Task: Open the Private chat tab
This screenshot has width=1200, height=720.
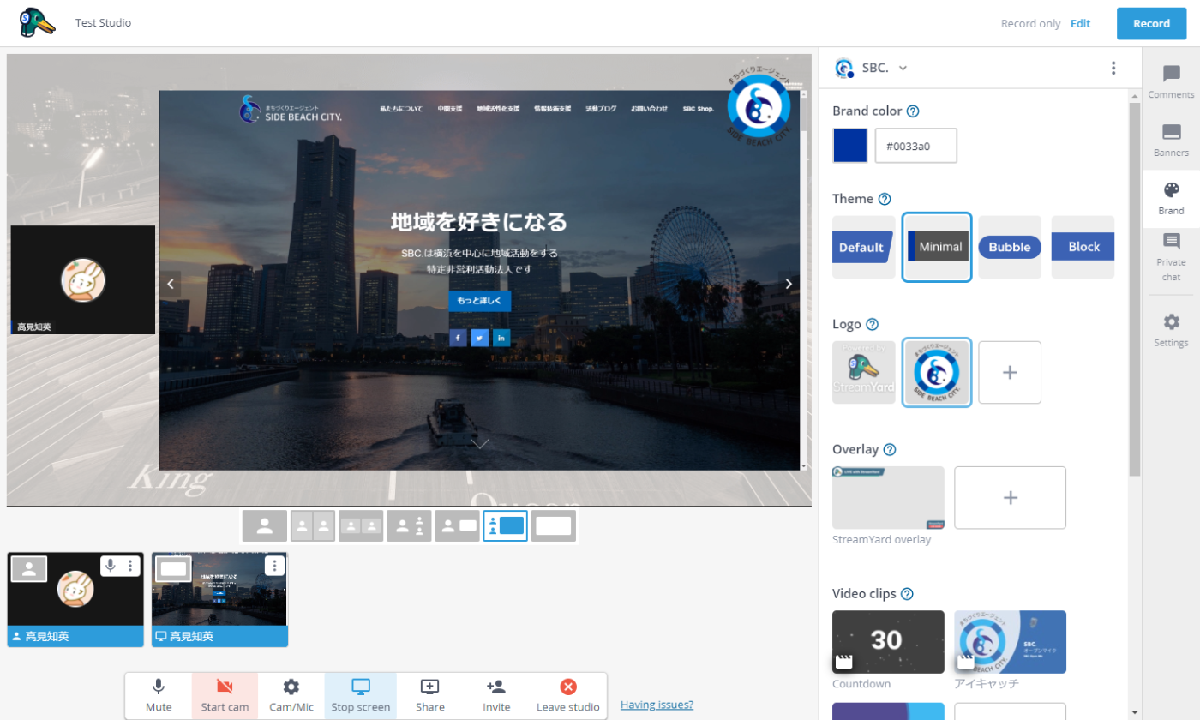Action: [1171, 257]
